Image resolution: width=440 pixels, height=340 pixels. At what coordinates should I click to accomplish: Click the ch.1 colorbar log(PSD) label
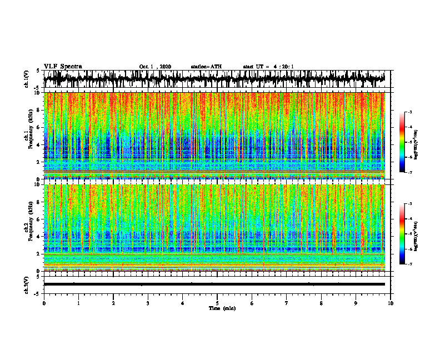click(x=416, y=145)
